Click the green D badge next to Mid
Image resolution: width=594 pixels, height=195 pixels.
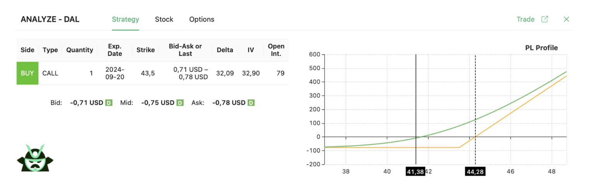[x=180, y=103]
